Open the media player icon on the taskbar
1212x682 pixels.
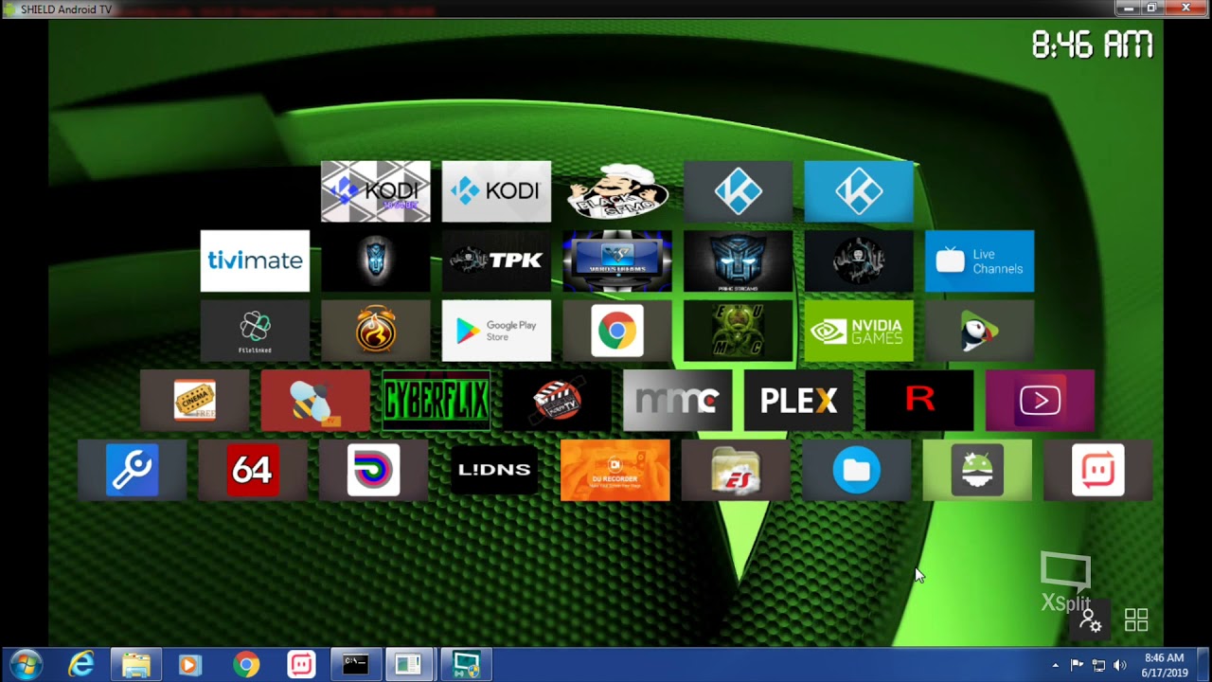pyautogui.click(x=189, y=665)
